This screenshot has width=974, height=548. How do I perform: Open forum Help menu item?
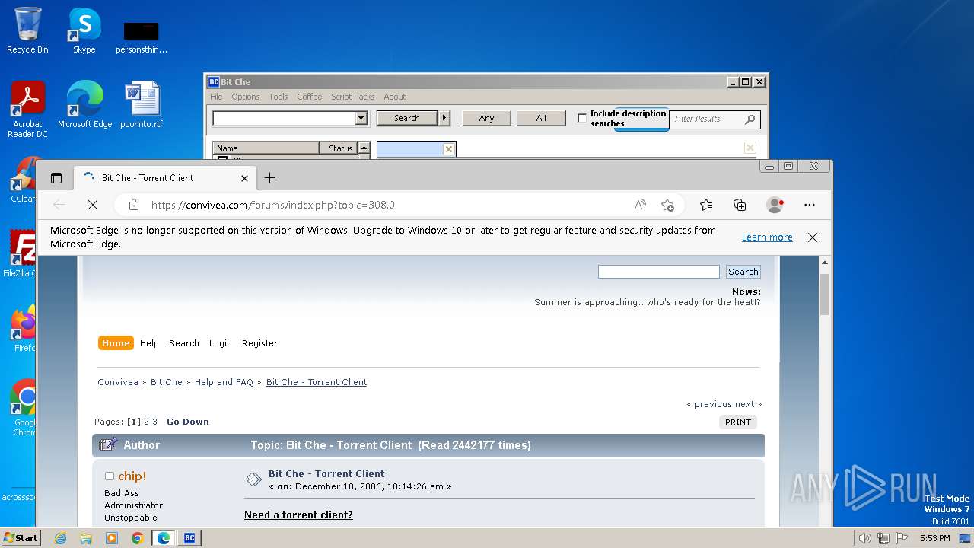pos(149,343)
